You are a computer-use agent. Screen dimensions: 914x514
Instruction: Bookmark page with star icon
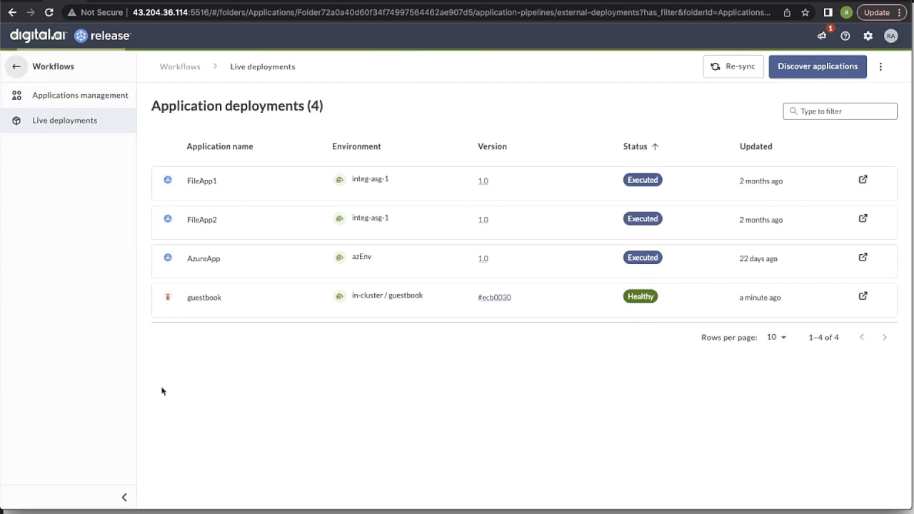point(805,12)
